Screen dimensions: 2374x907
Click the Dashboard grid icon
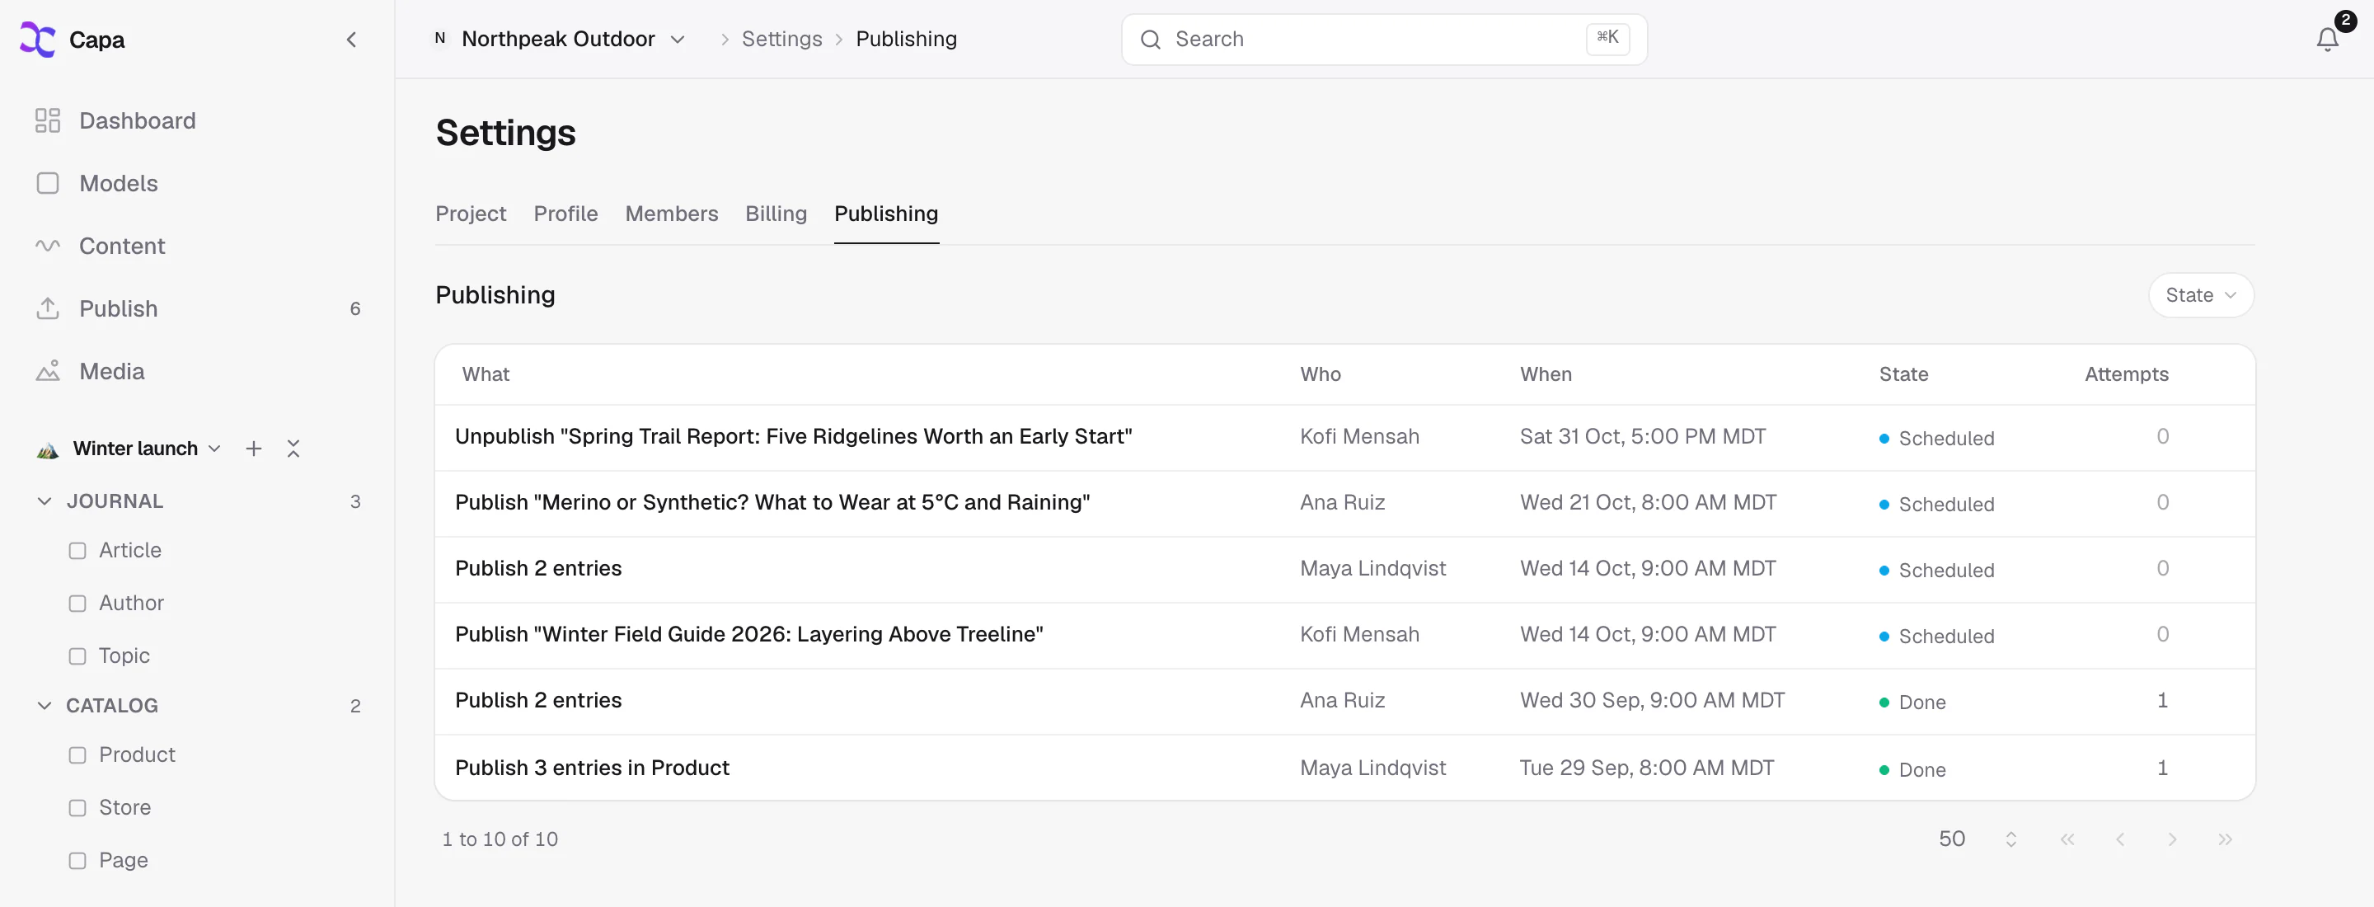(x=47, y=120)
